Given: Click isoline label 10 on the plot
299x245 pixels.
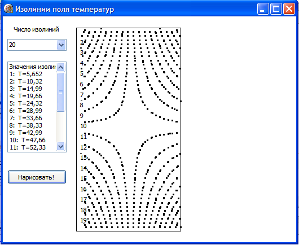Looking at the screenshot, I should [x=83, y=126].
